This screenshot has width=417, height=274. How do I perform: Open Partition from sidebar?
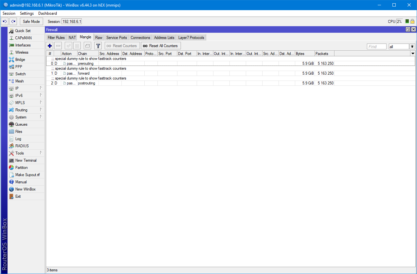(x=26, y=168)
